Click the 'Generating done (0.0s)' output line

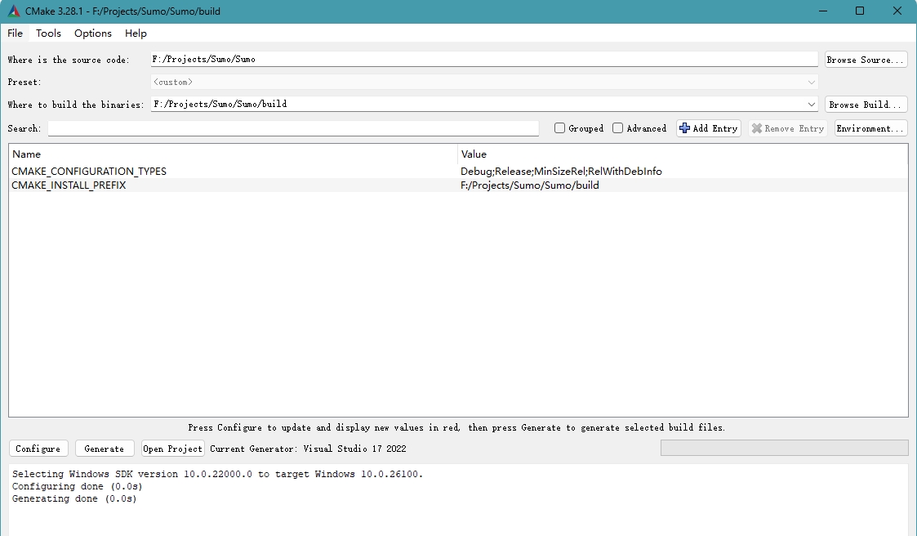[74, 498]
